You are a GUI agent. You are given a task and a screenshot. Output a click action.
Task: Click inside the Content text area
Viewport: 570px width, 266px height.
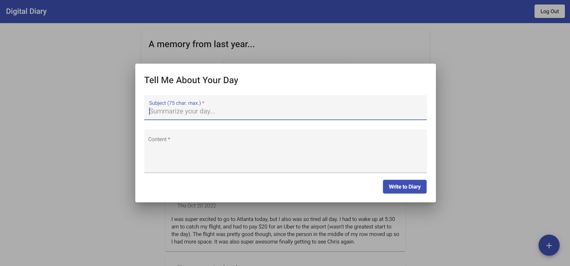coord(285,155)
